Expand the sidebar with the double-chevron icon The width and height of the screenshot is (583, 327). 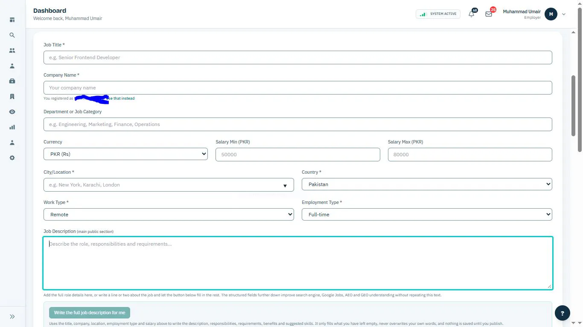(x=12, y=317)
